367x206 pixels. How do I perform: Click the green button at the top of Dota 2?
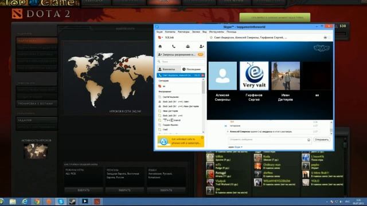pos(275,18)
